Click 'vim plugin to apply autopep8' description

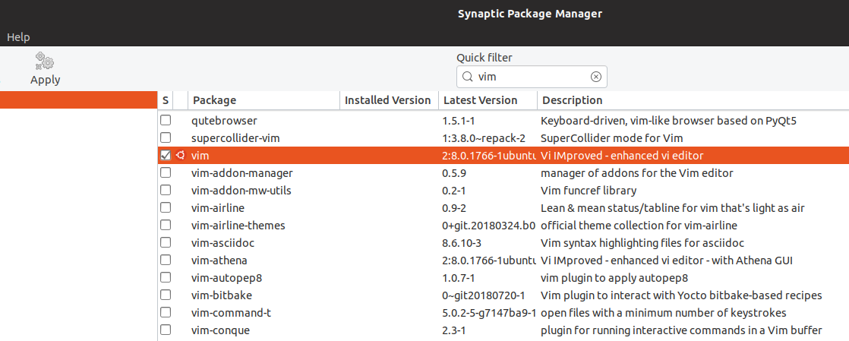pos(614,278)
